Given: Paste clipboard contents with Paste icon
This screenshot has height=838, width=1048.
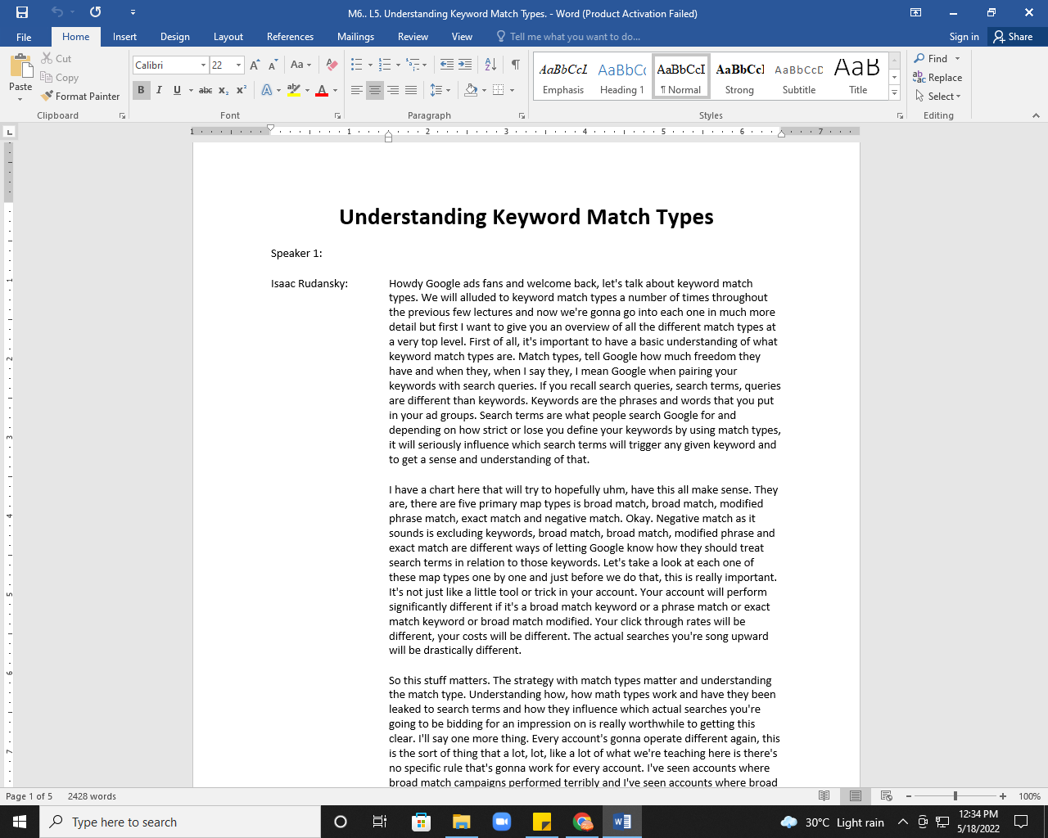Looking at the screenshot, I should pos(20,66).
